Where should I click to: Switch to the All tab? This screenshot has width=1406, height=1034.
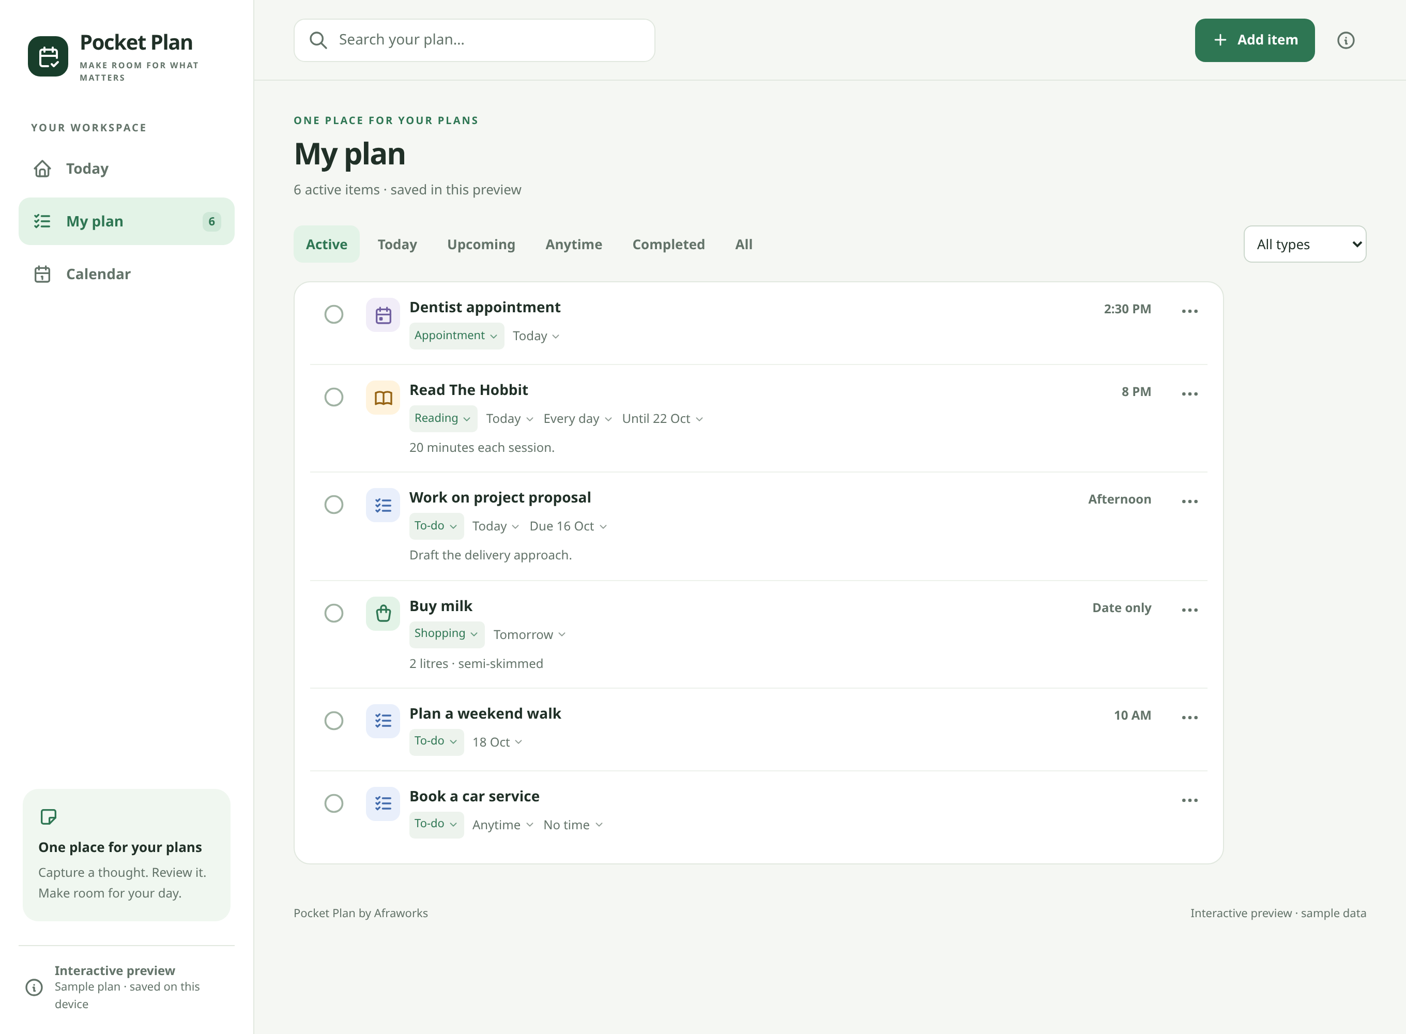click(x=743, y=244)
